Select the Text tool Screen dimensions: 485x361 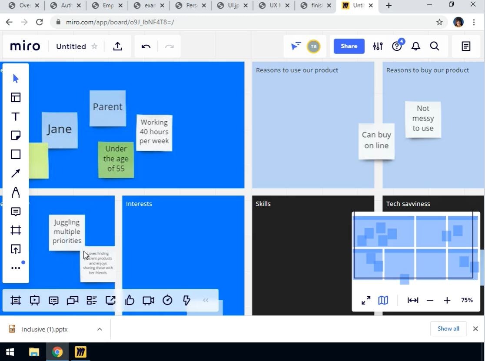16,116
